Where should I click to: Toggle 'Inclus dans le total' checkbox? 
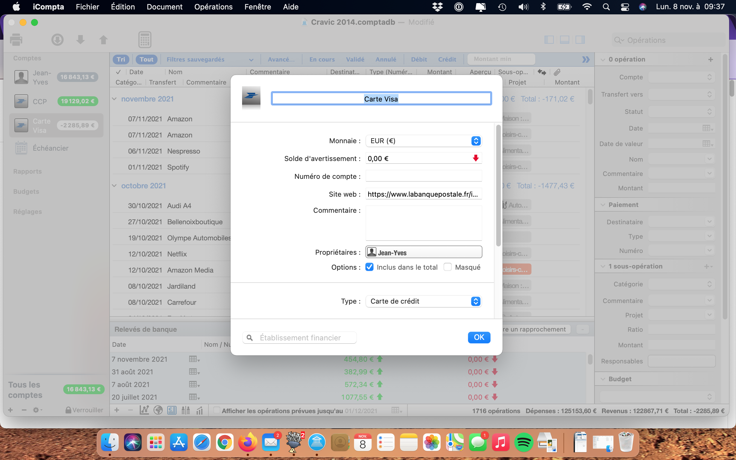[369, 267]
